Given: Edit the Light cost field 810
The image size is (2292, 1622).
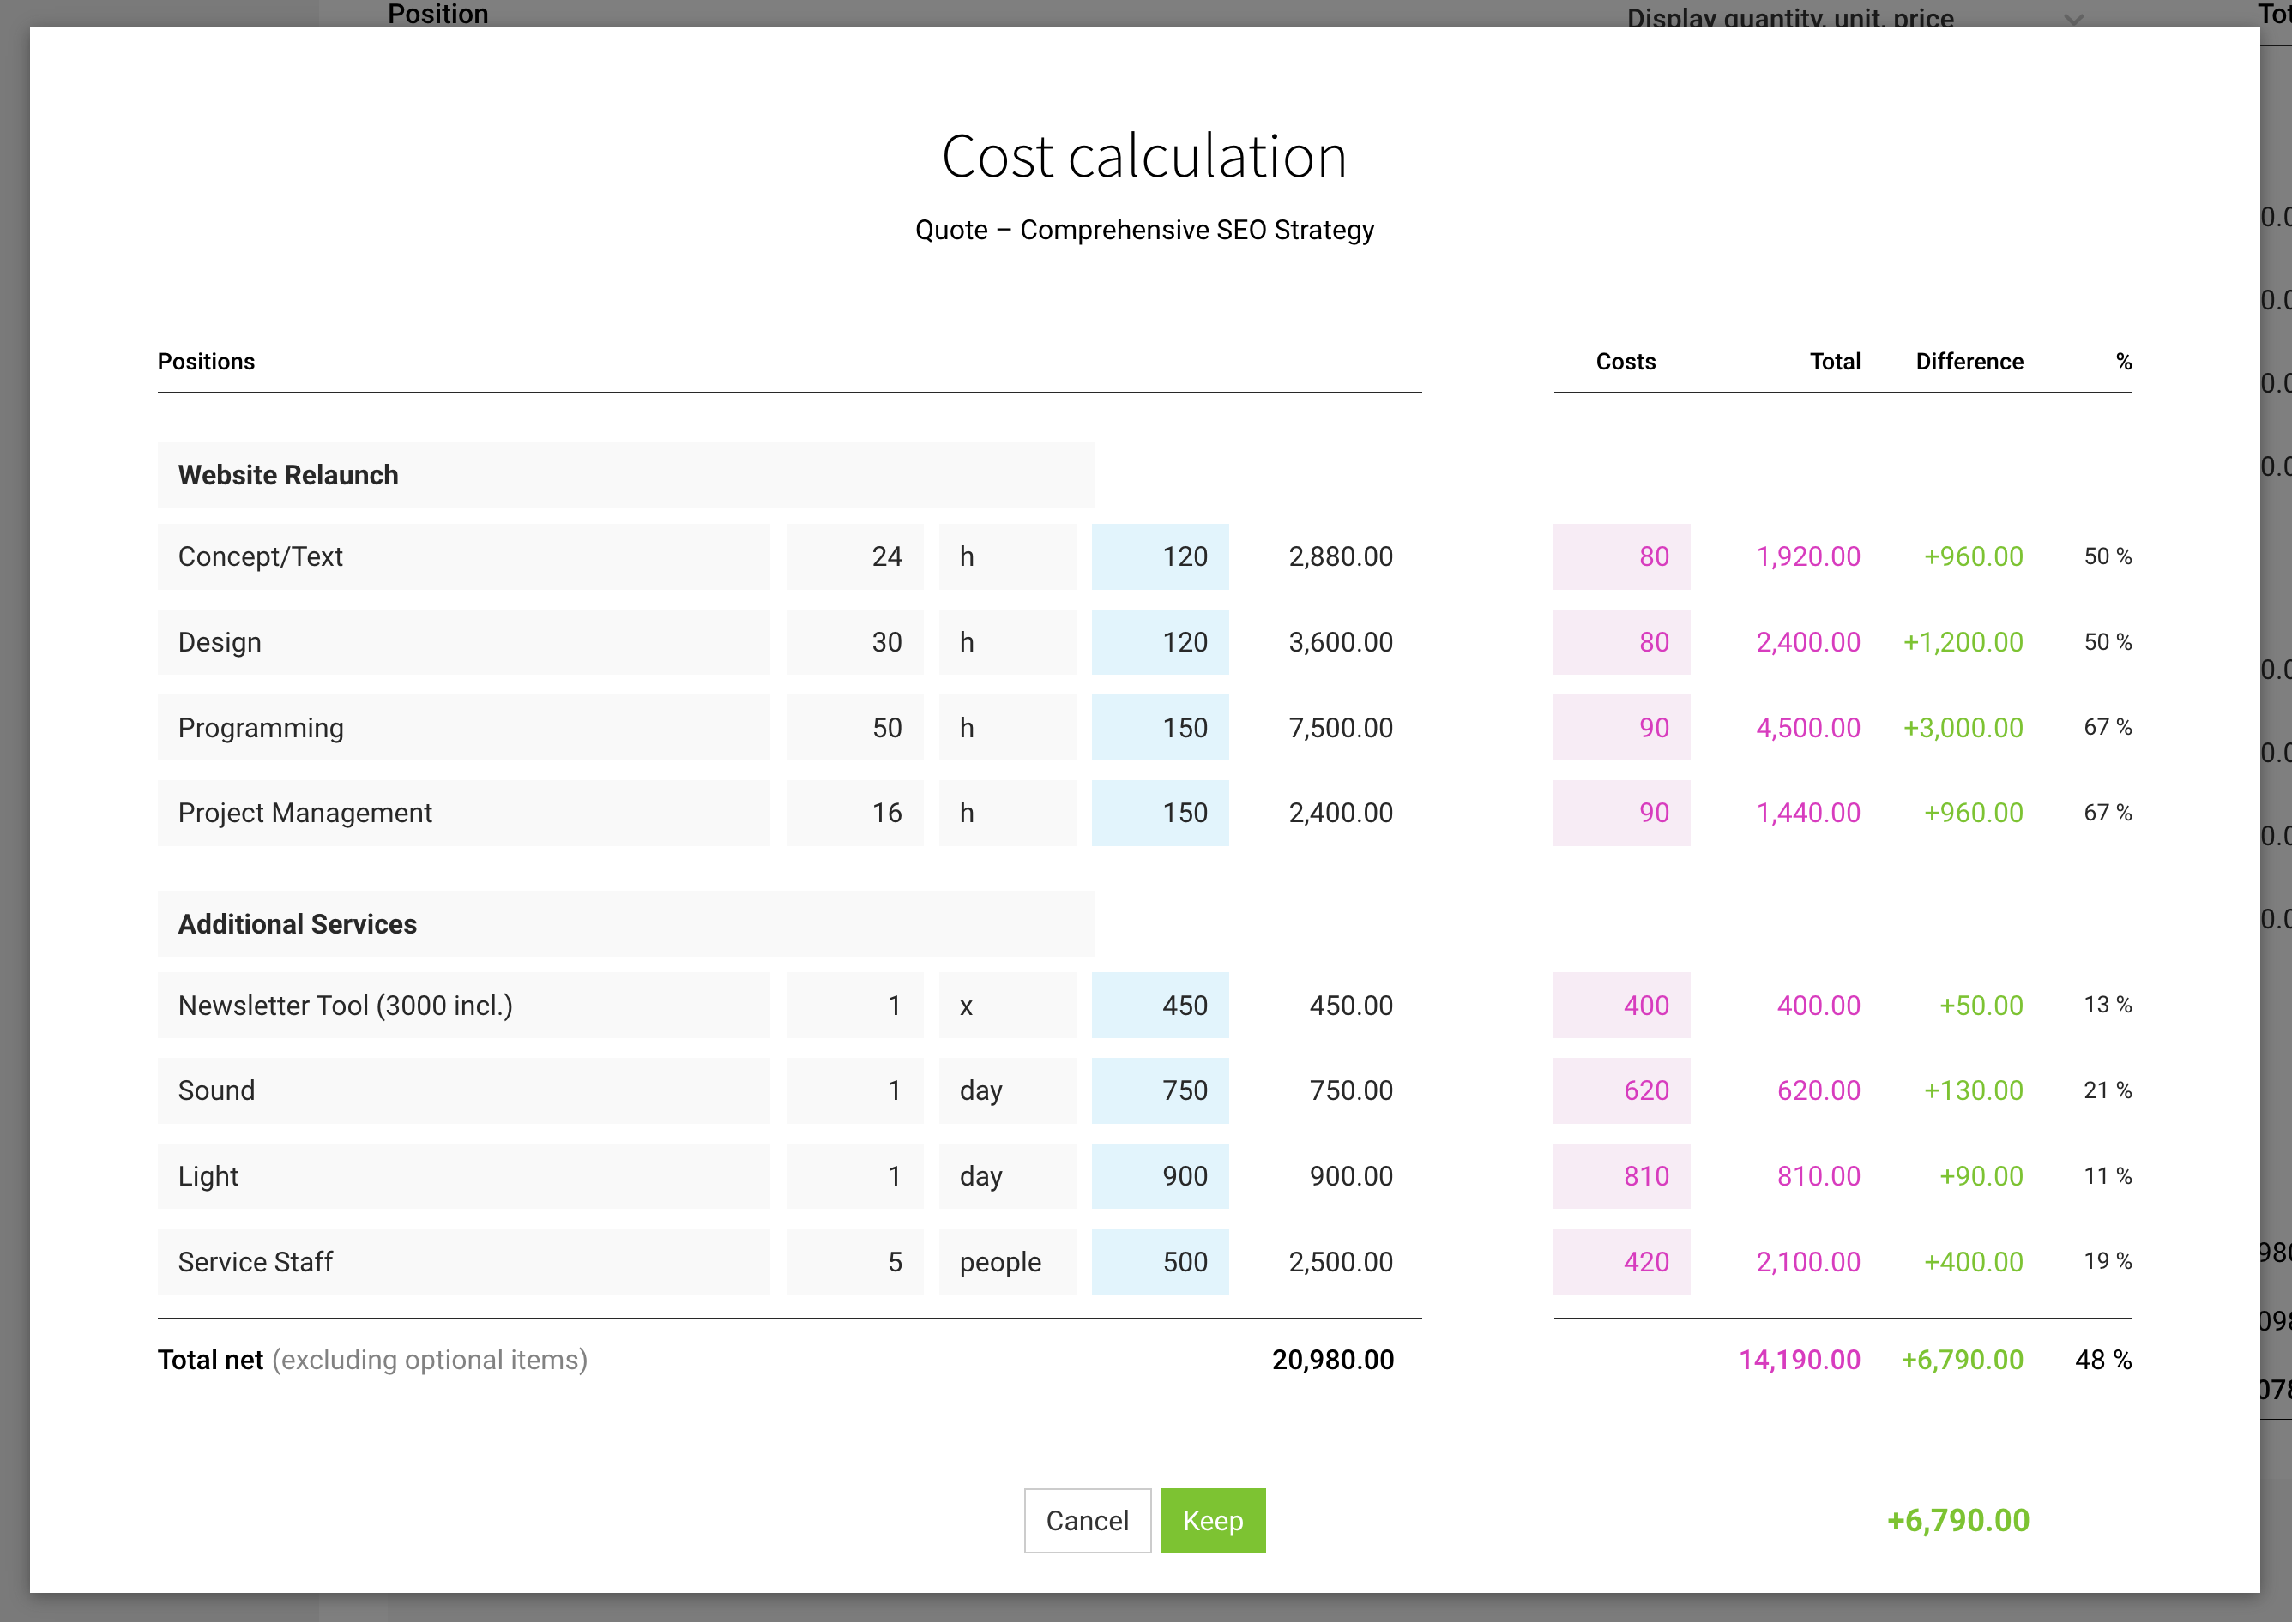Looking at the screenshot, I should tap(1621, 1176).
